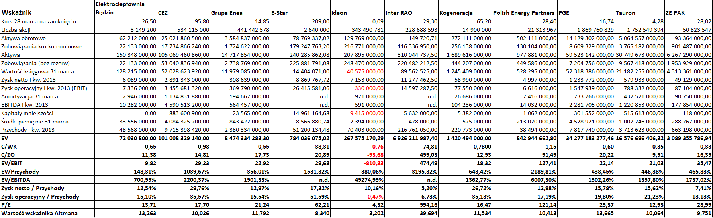Click the Będzin share price cell '26,50'

(149, 21)
